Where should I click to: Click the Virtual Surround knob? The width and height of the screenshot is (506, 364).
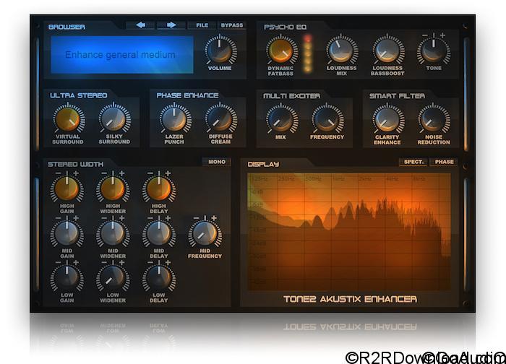coord(68,118)
